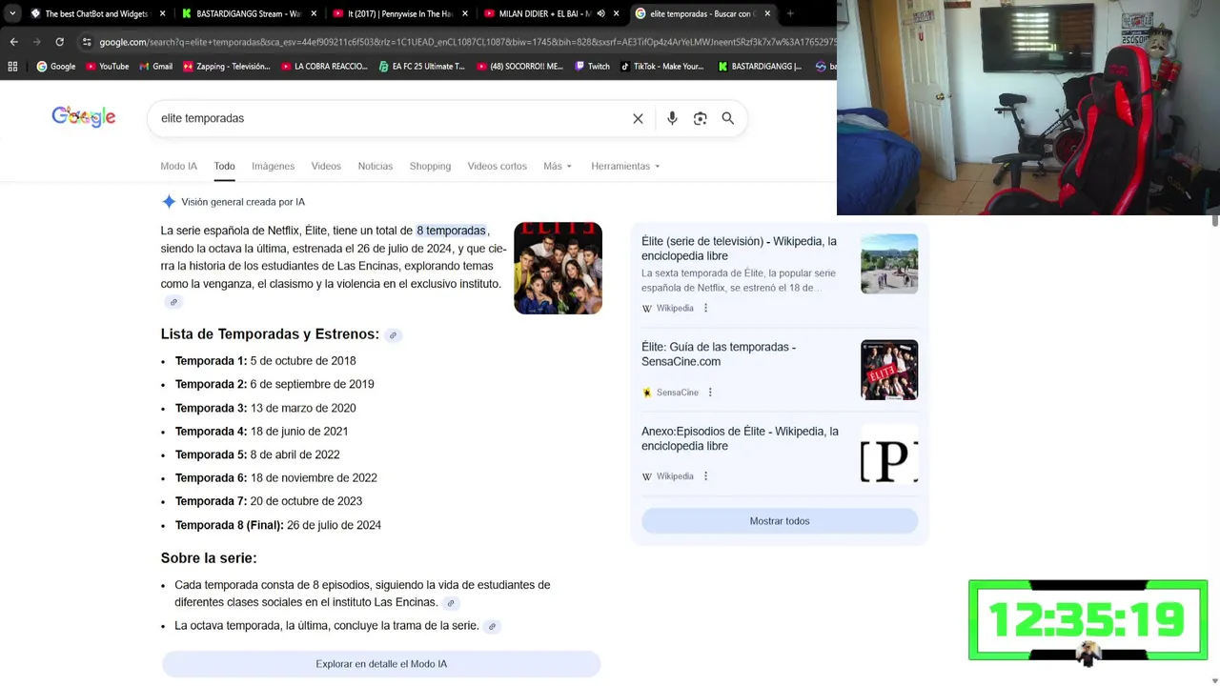Go forward in browser history

point(36,42)
